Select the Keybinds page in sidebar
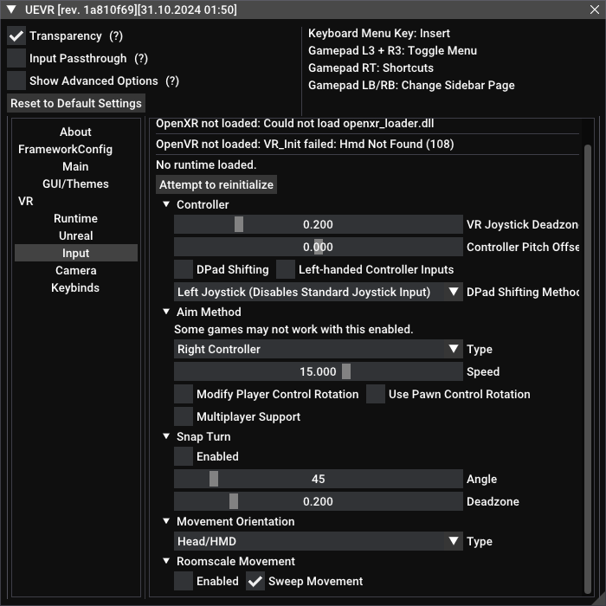This screenshot has height=606, width=606. tap(76, 287)
